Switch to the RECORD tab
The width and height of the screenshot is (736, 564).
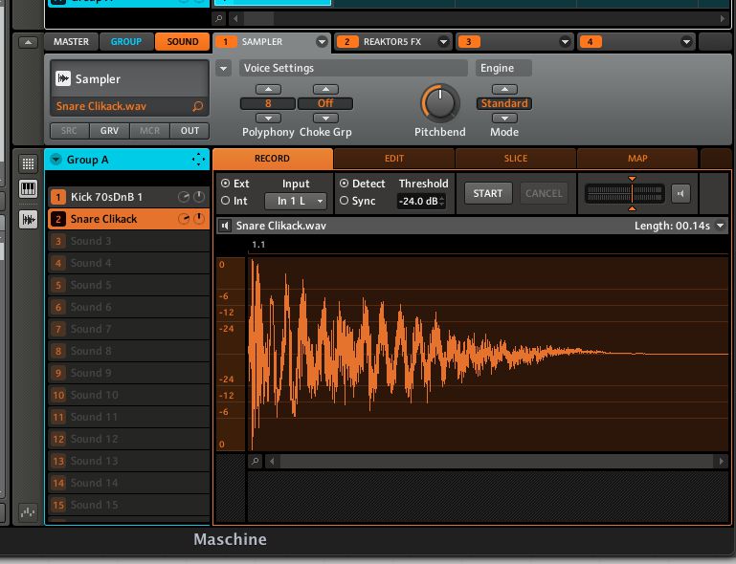[272, 159]
